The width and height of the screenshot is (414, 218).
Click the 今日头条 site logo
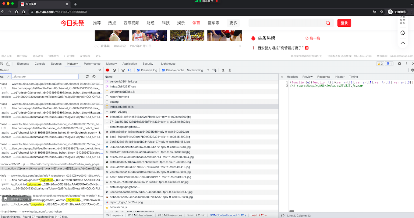click(x=72, y=23)
